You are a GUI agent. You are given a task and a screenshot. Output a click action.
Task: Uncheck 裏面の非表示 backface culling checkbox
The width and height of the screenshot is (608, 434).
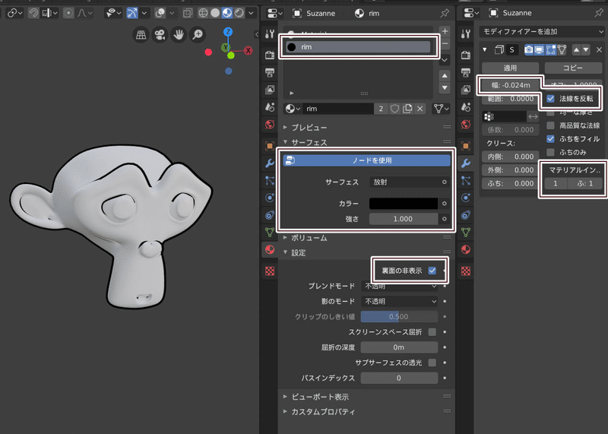click(432, 271)
